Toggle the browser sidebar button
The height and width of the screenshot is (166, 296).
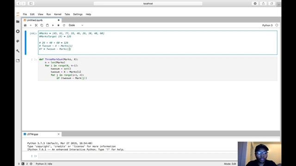[x=31, y=4]
